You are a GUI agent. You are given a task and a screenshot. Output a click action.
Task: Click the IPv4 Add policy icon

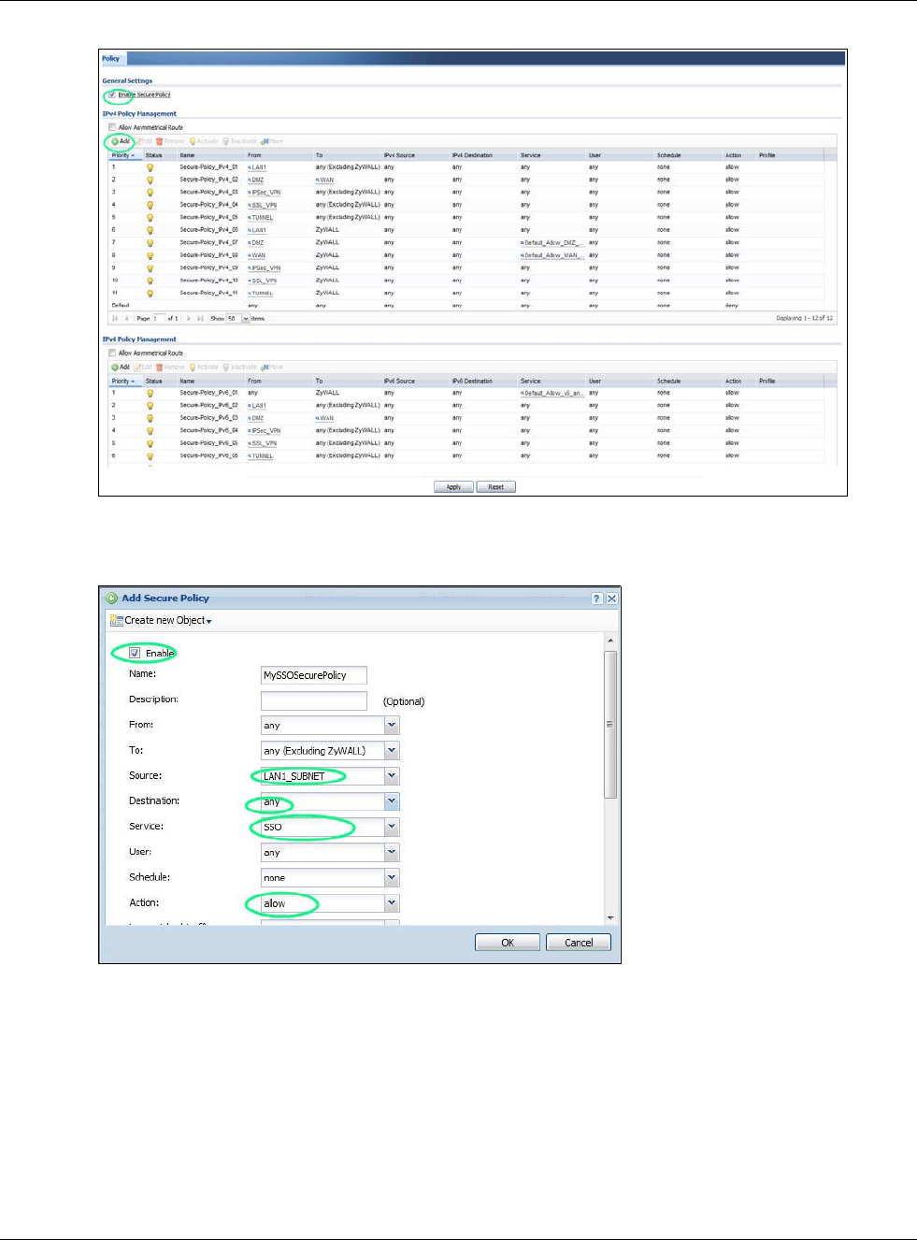pyautogui.click(x=115, y=141)
